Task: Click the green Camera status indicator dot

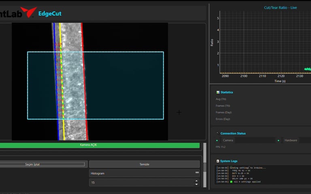Action: click(x=217, y=140)
